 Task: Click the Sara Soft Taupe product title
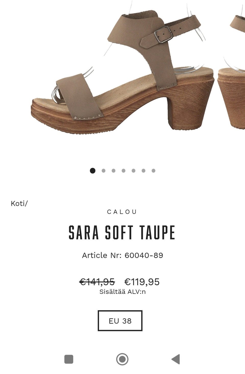point(122,233)
